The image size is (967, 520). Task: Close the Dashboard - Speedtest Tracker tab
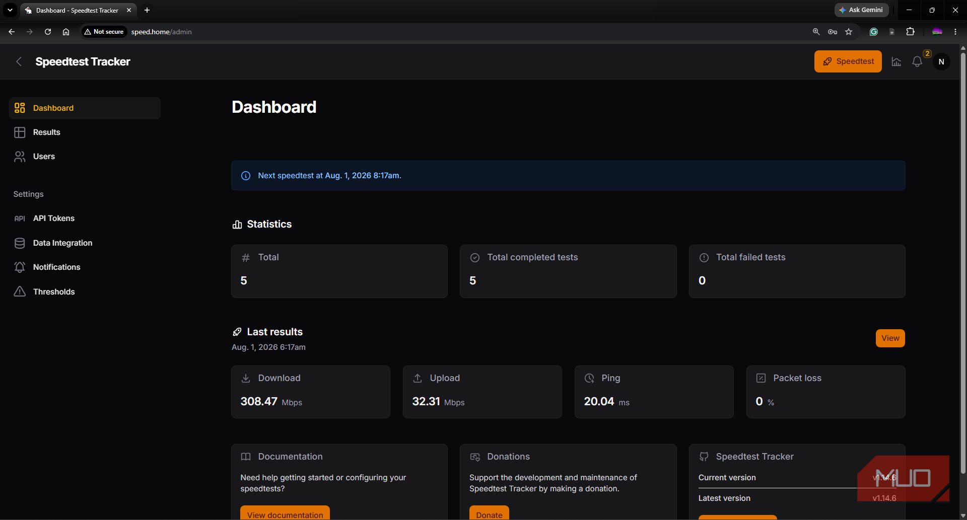tap(129, 10)
